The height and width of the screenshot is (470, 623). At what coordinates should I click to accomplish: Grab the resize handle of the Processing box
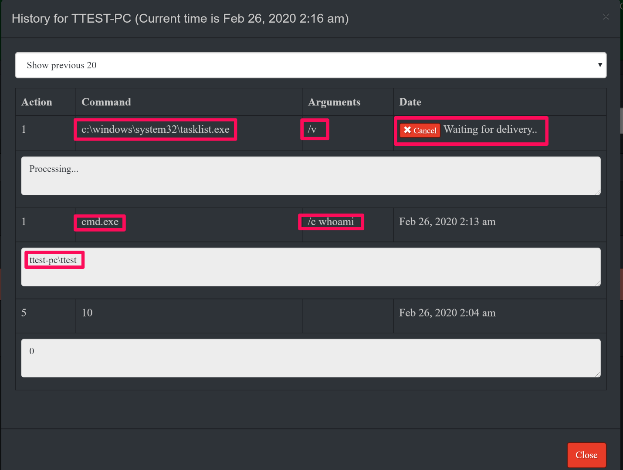click(x=598, y=192)
